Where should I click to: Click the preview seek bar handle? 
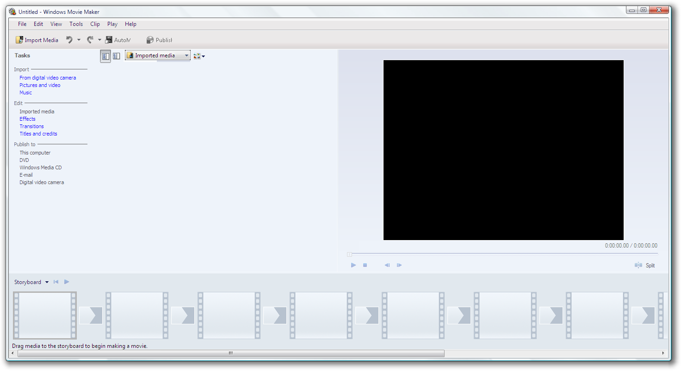(x=349, y=254)
